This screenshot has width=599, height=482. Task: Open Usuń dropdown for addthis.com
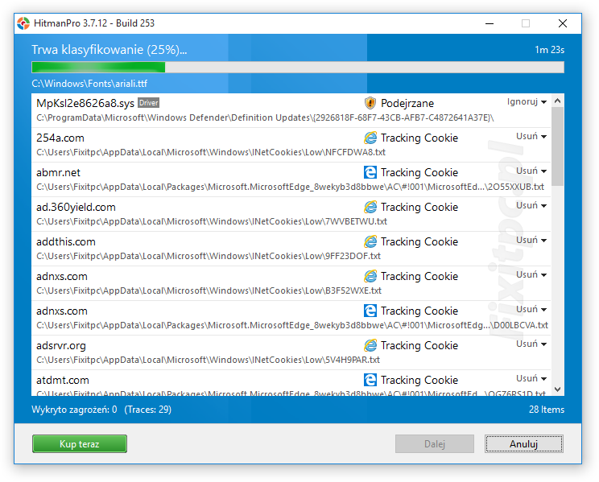(531, 241)
